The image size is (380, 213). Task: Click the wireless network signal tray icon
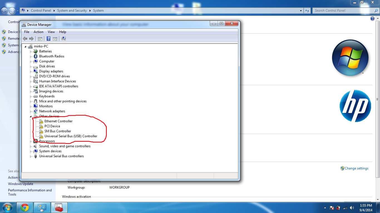click(345, 208)
